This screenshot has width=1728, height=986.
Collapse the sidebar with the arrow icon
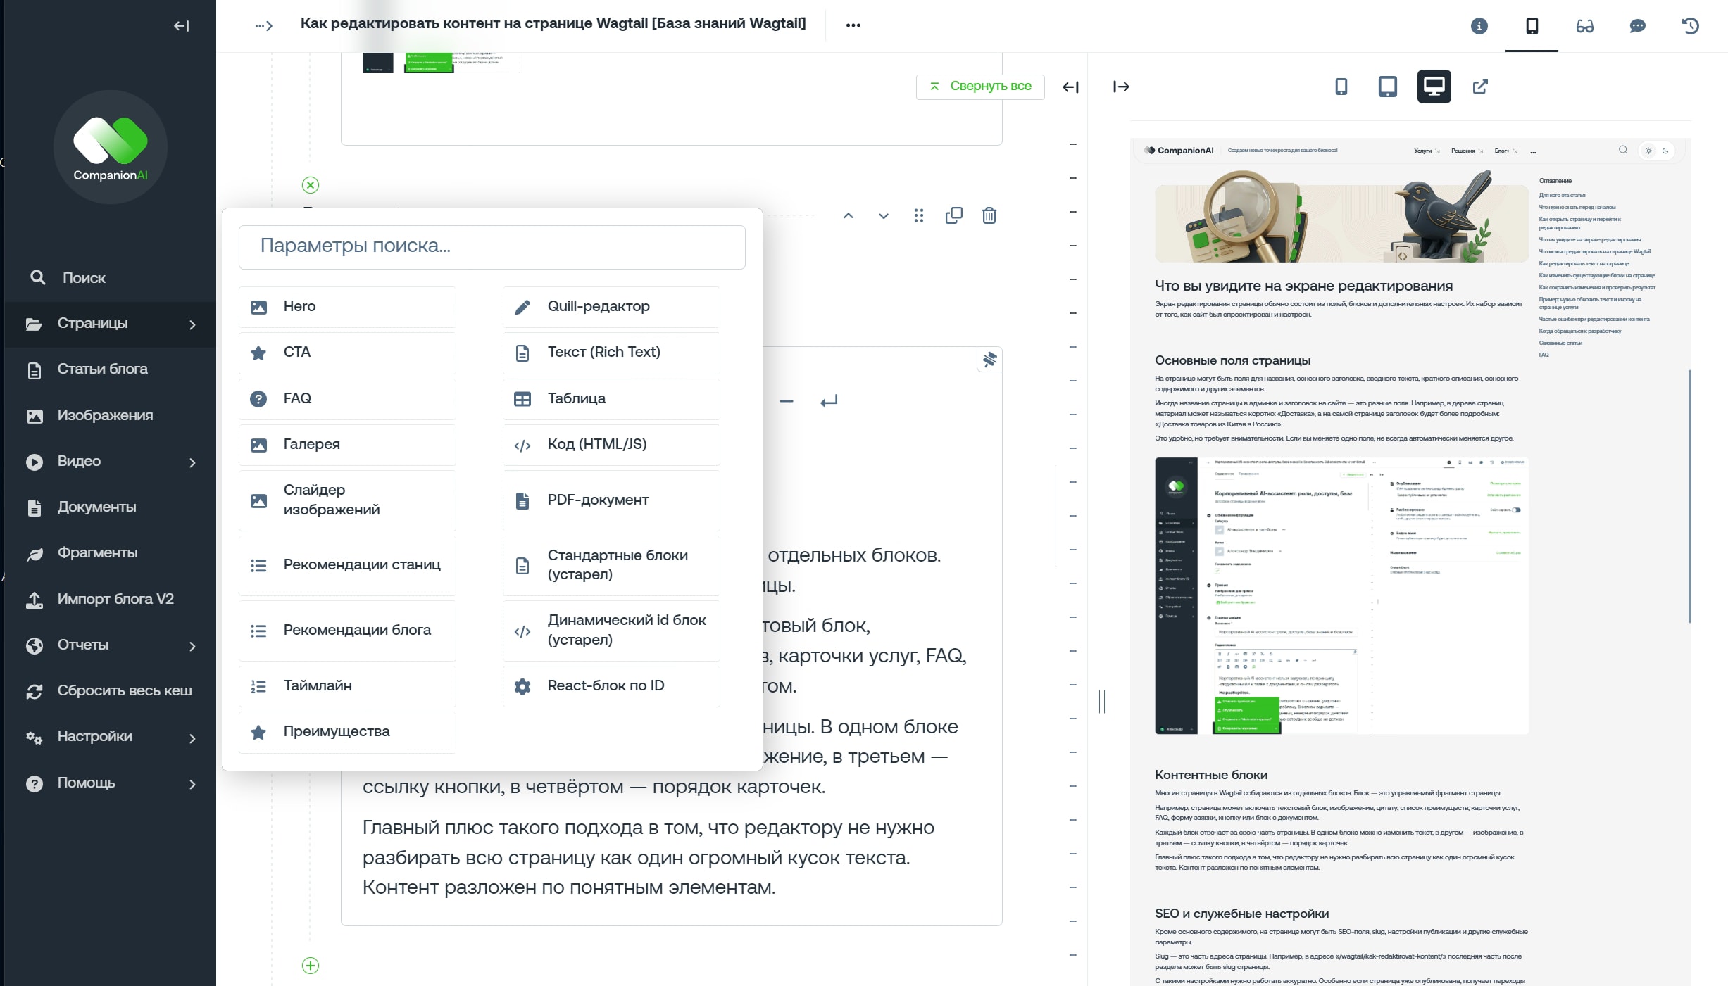click(x=182, y=26)
